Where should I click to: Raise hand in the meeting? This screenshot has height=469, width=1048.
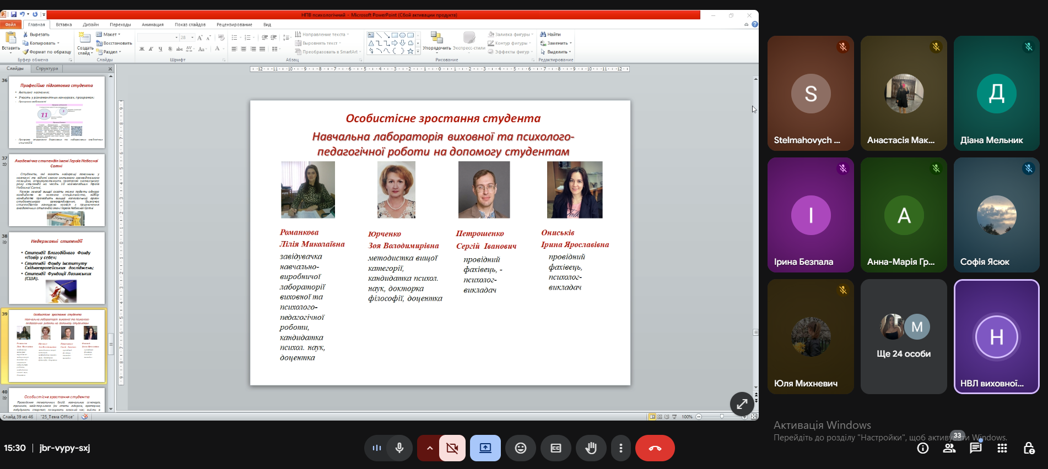tap(591, 448)
